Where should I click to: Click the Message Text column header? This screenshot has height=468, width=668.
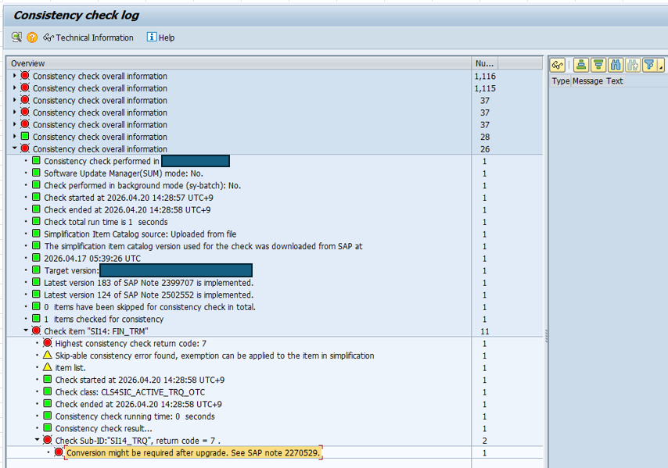598,80
